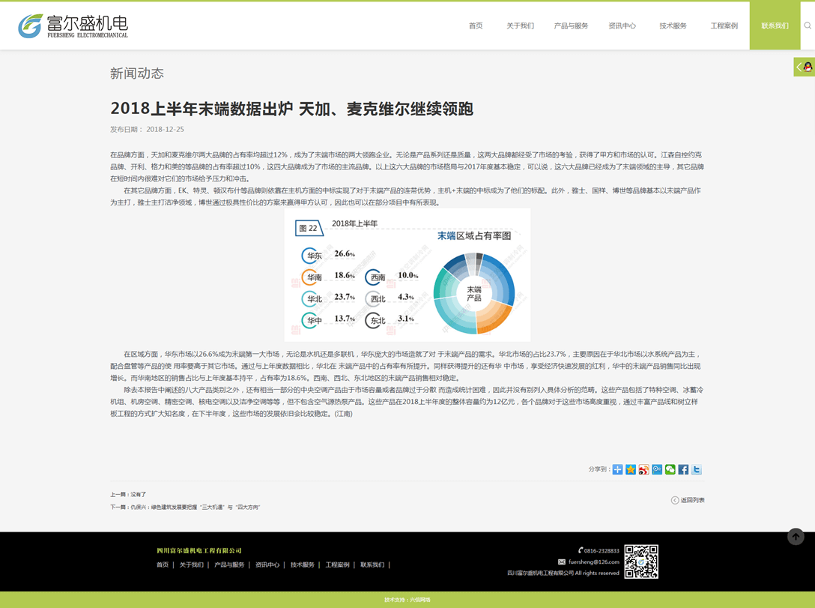Click footer link 首页
Image resolution: width=815 pixels, height=608 pixels.
[163, 565]
